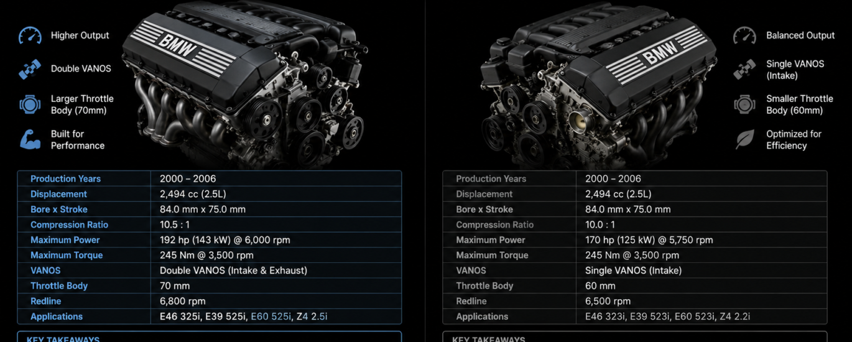This screenshot has height=342, width=852.
Task: Click the icon beside the Single VANOS (Intake) feature
Action: click(744, 69)
